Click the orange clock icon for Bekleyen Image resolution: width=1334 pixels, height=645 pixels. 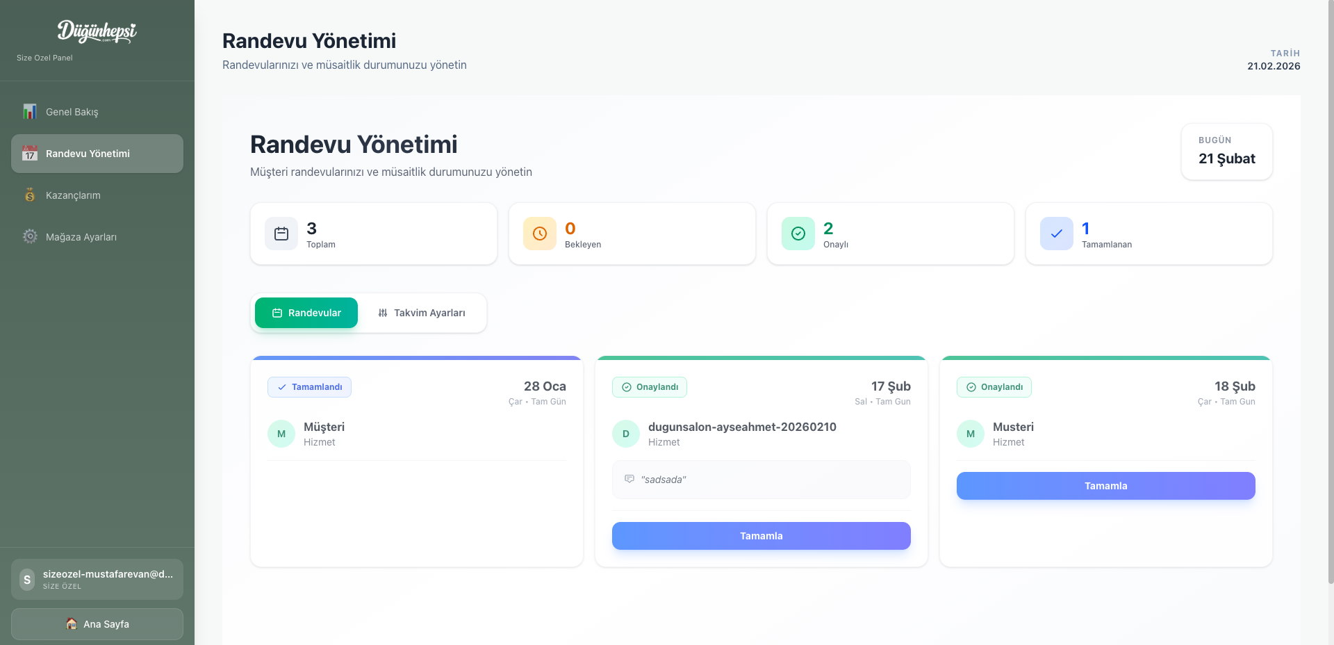[x=540, y=234]
